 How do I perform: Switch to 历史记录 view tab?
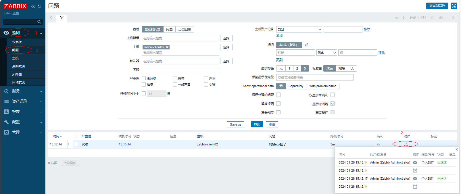point(185,29)
